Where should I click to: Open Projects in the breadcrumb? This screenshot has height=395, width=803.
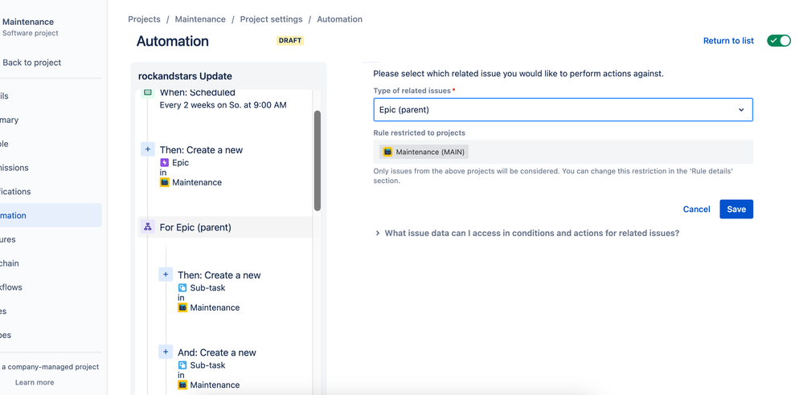(144, 19)
